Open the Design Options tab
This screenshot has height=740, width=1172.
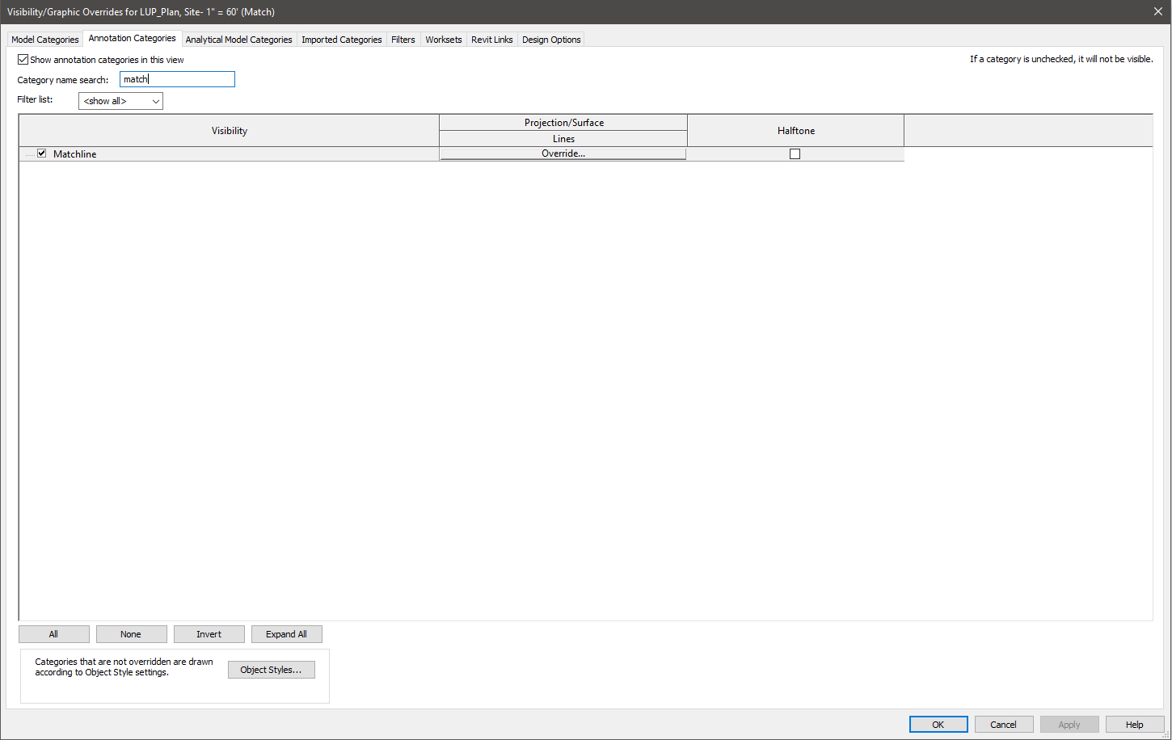pos(550,39)
